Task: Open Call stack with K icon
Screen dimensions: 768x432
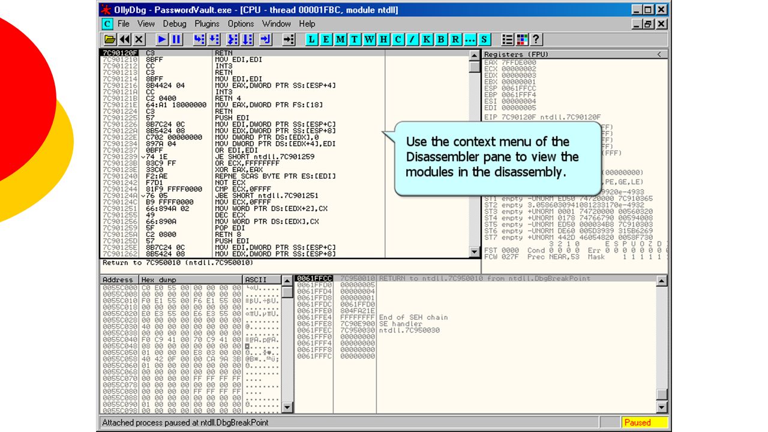Action: point(427,40)
